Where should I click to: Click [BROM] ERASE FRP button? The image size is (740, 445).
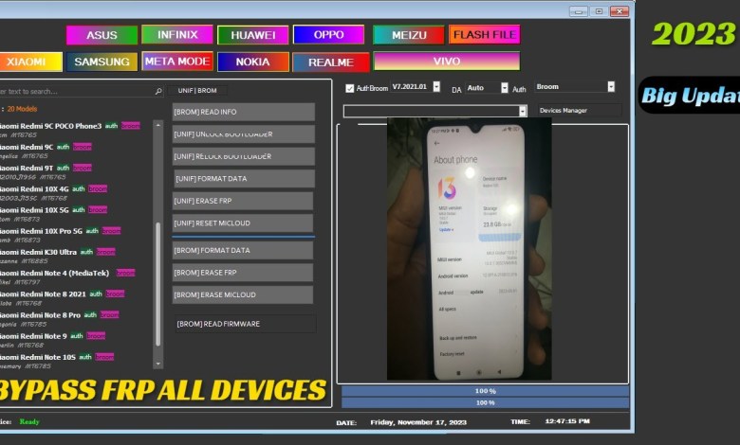coord(243,273)
